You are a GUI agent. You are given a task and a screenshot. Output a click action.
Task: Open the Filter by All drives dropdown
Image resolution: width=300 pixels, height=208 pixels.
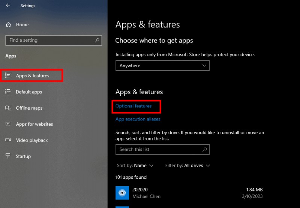point(188,166)
